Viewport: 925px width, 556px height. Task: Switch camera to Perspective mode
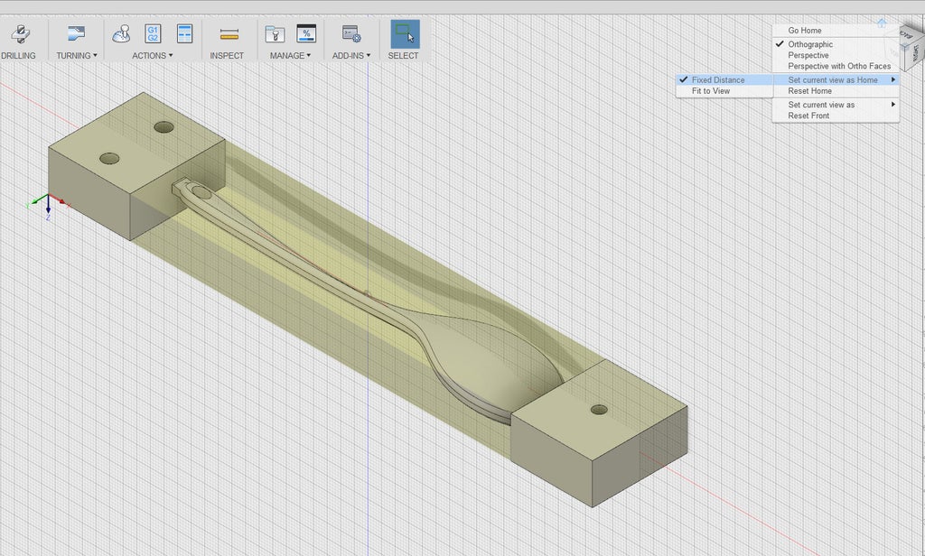(x=808, y=55)
